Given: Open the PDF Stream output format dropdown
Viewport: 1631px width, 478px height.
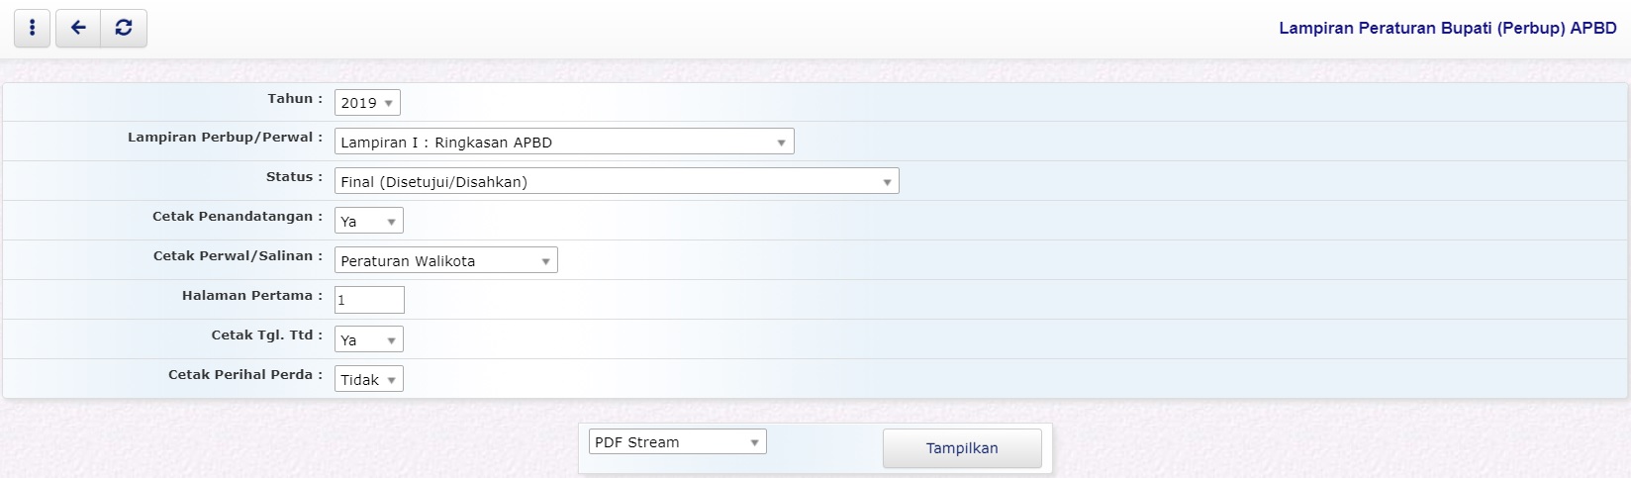Looking at the screenshot, I should 677,442.
